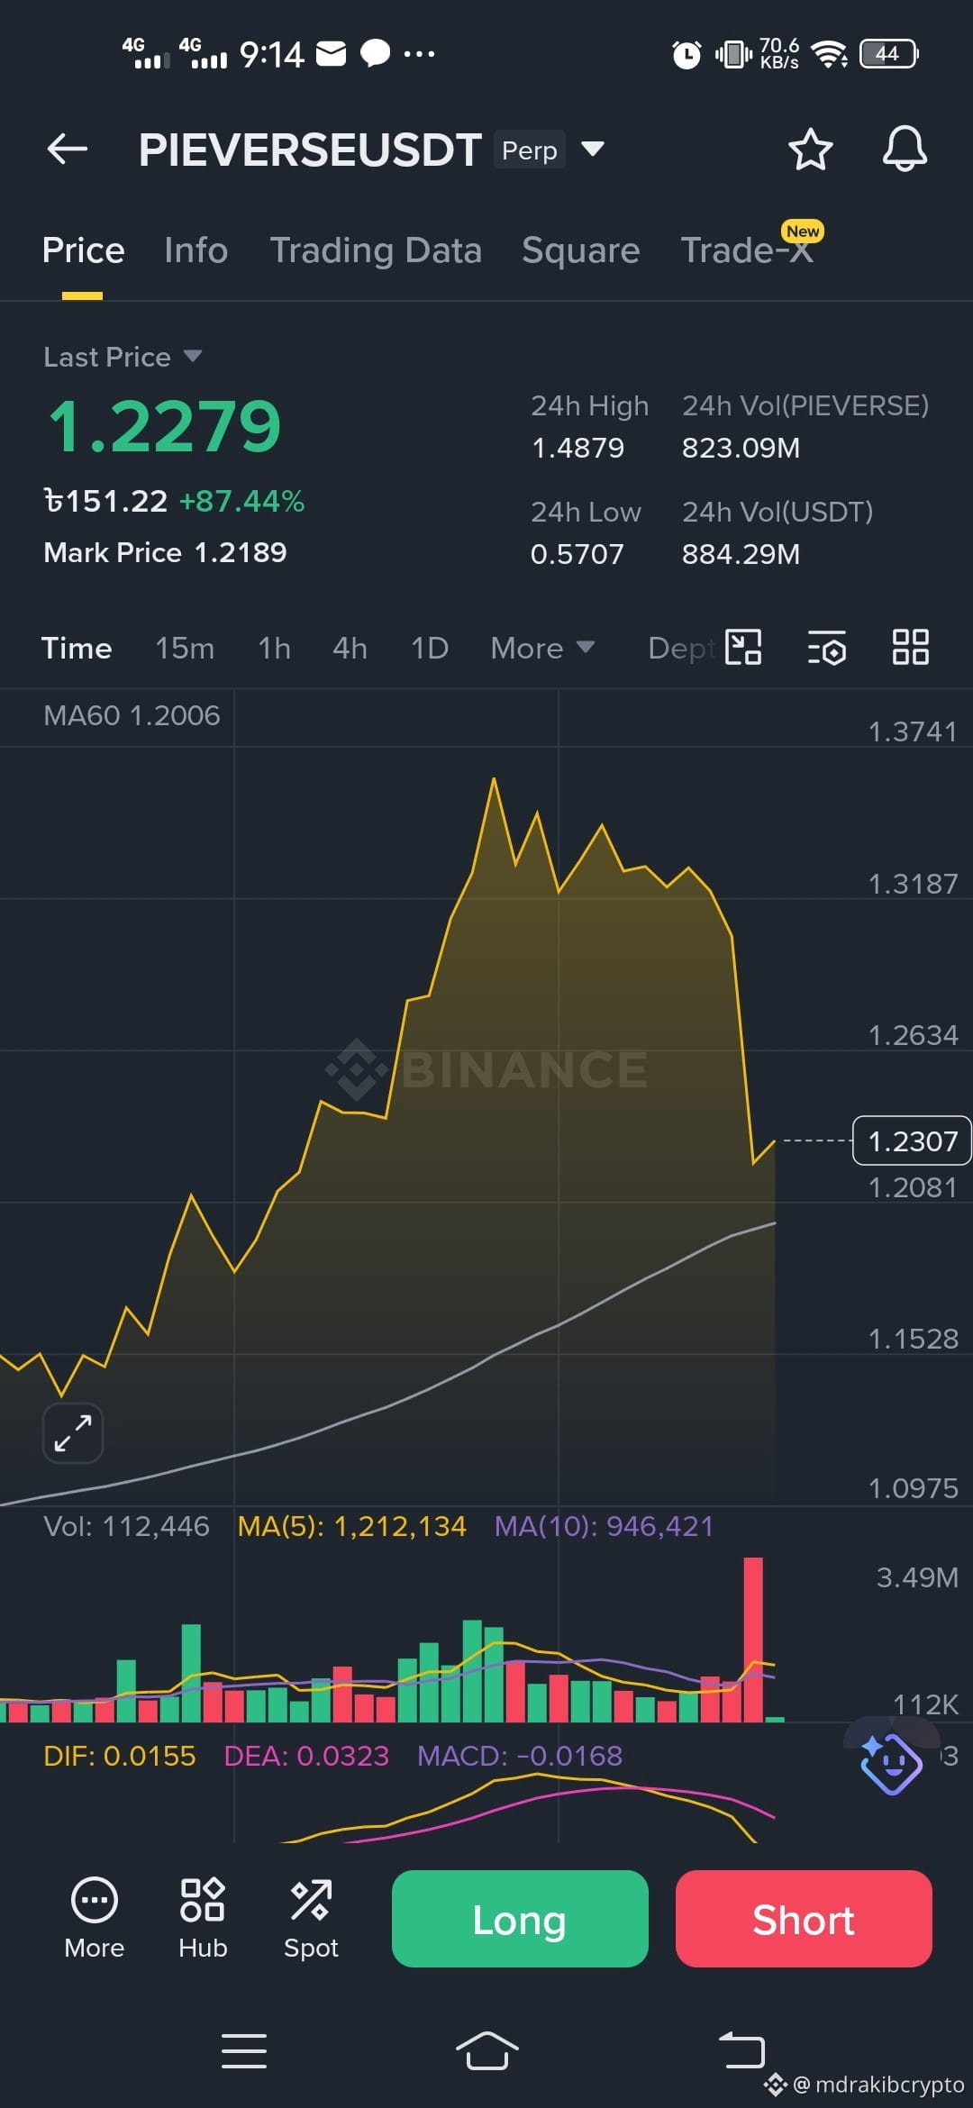Go back using the arrow icon
This screenshot has width=973, height=2108.
click(68, 149)
